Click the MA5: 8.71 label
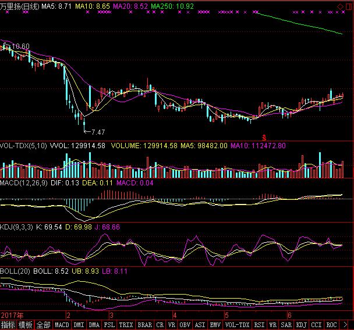This screenshot has height=330, width=354. tap(56, 6)
